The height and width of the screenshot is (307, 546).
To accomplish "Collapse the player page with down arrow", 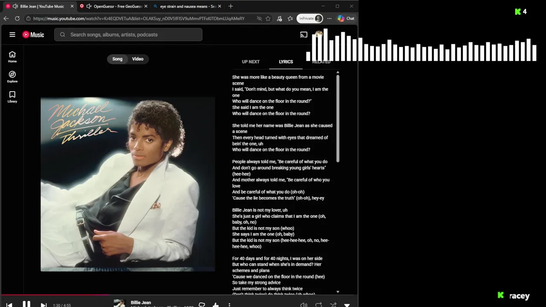I will tap(347, 305).
